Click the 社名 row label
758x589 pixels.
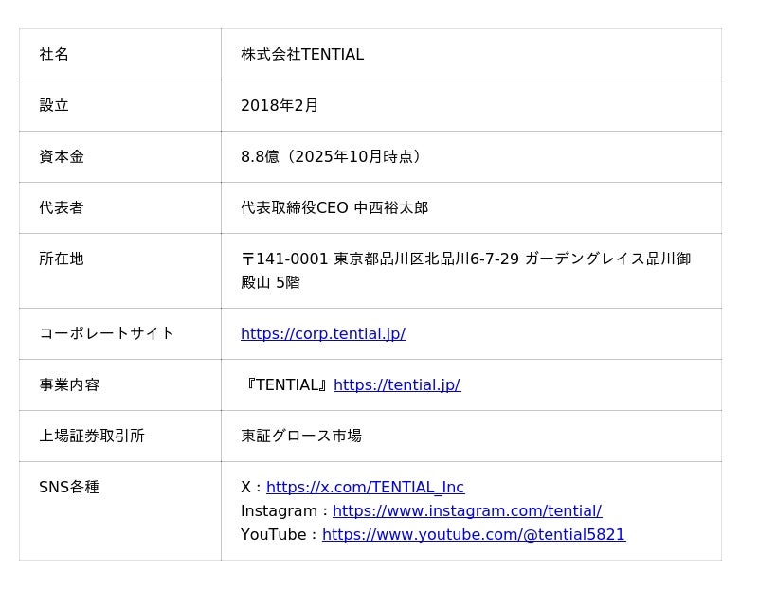tap(54, 54)
